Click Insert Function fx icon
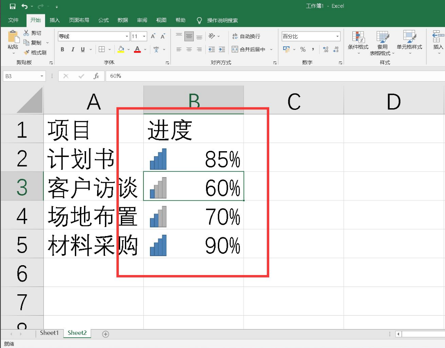 pyautogui.click(x=96, y=76)
